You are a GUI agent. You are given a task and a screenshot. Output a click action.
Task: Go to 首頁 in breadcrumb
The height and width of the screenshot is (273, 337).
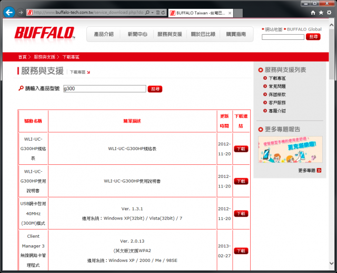pyautogui.click(x=22, y=57)
